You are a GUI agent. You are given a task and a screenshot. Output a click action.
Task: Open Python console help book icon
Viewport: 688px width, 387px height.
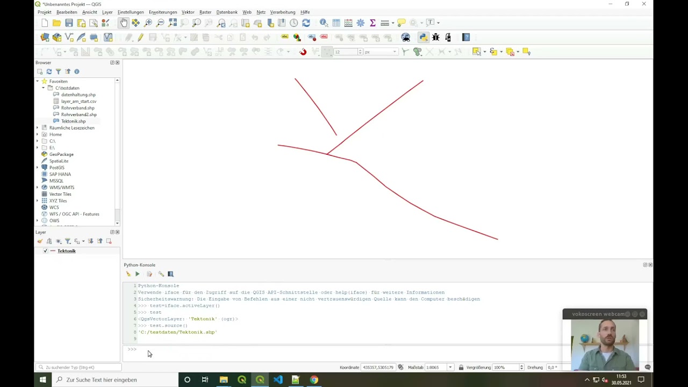click(171, 274)
